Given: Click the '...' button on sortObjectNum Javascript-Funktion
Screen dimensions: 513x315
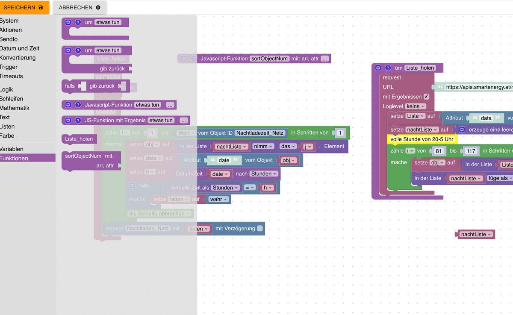Looking at the screenshot, I should (325, 59).
